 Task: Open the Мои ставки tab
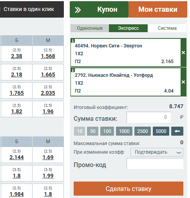(158, 9)
